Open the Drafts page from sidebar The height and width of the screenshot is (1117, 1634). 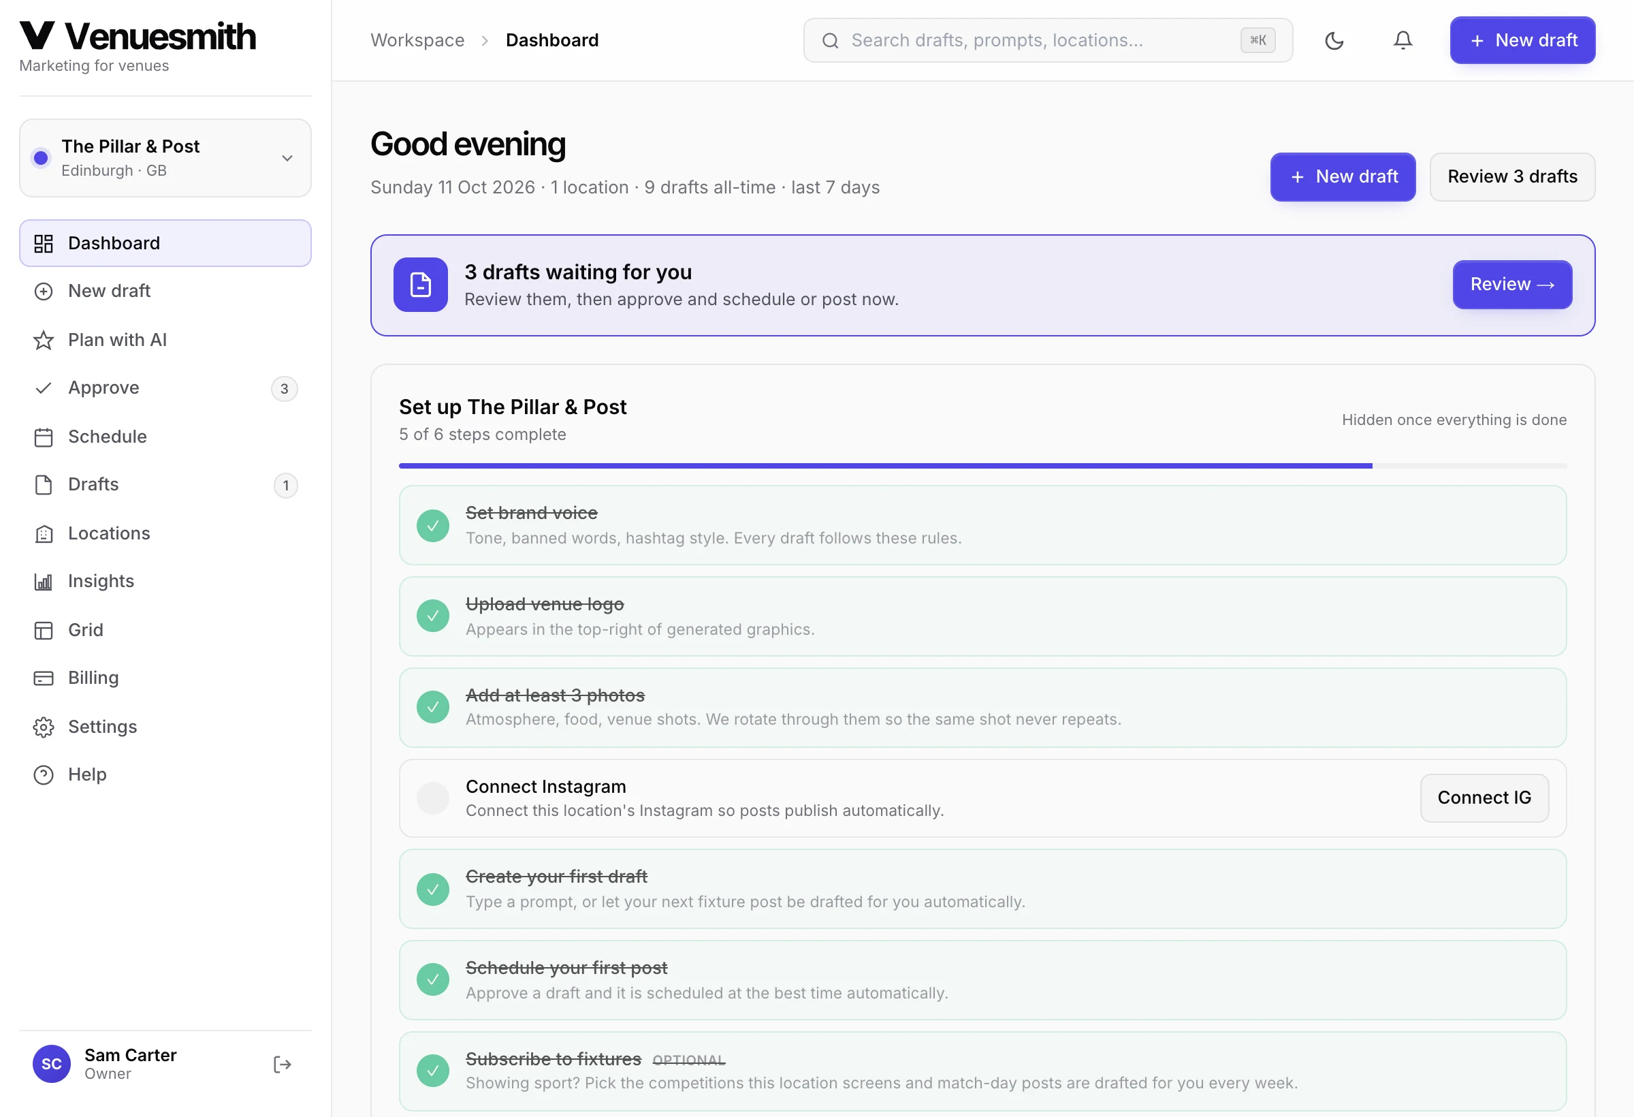[165, 485]
